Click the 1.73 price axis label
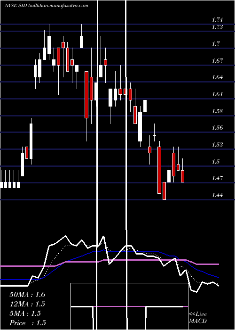 point(217,27)
